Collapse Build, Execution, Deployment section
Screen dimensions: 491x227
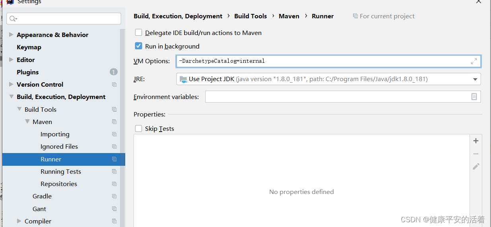(x=11, y=97)
